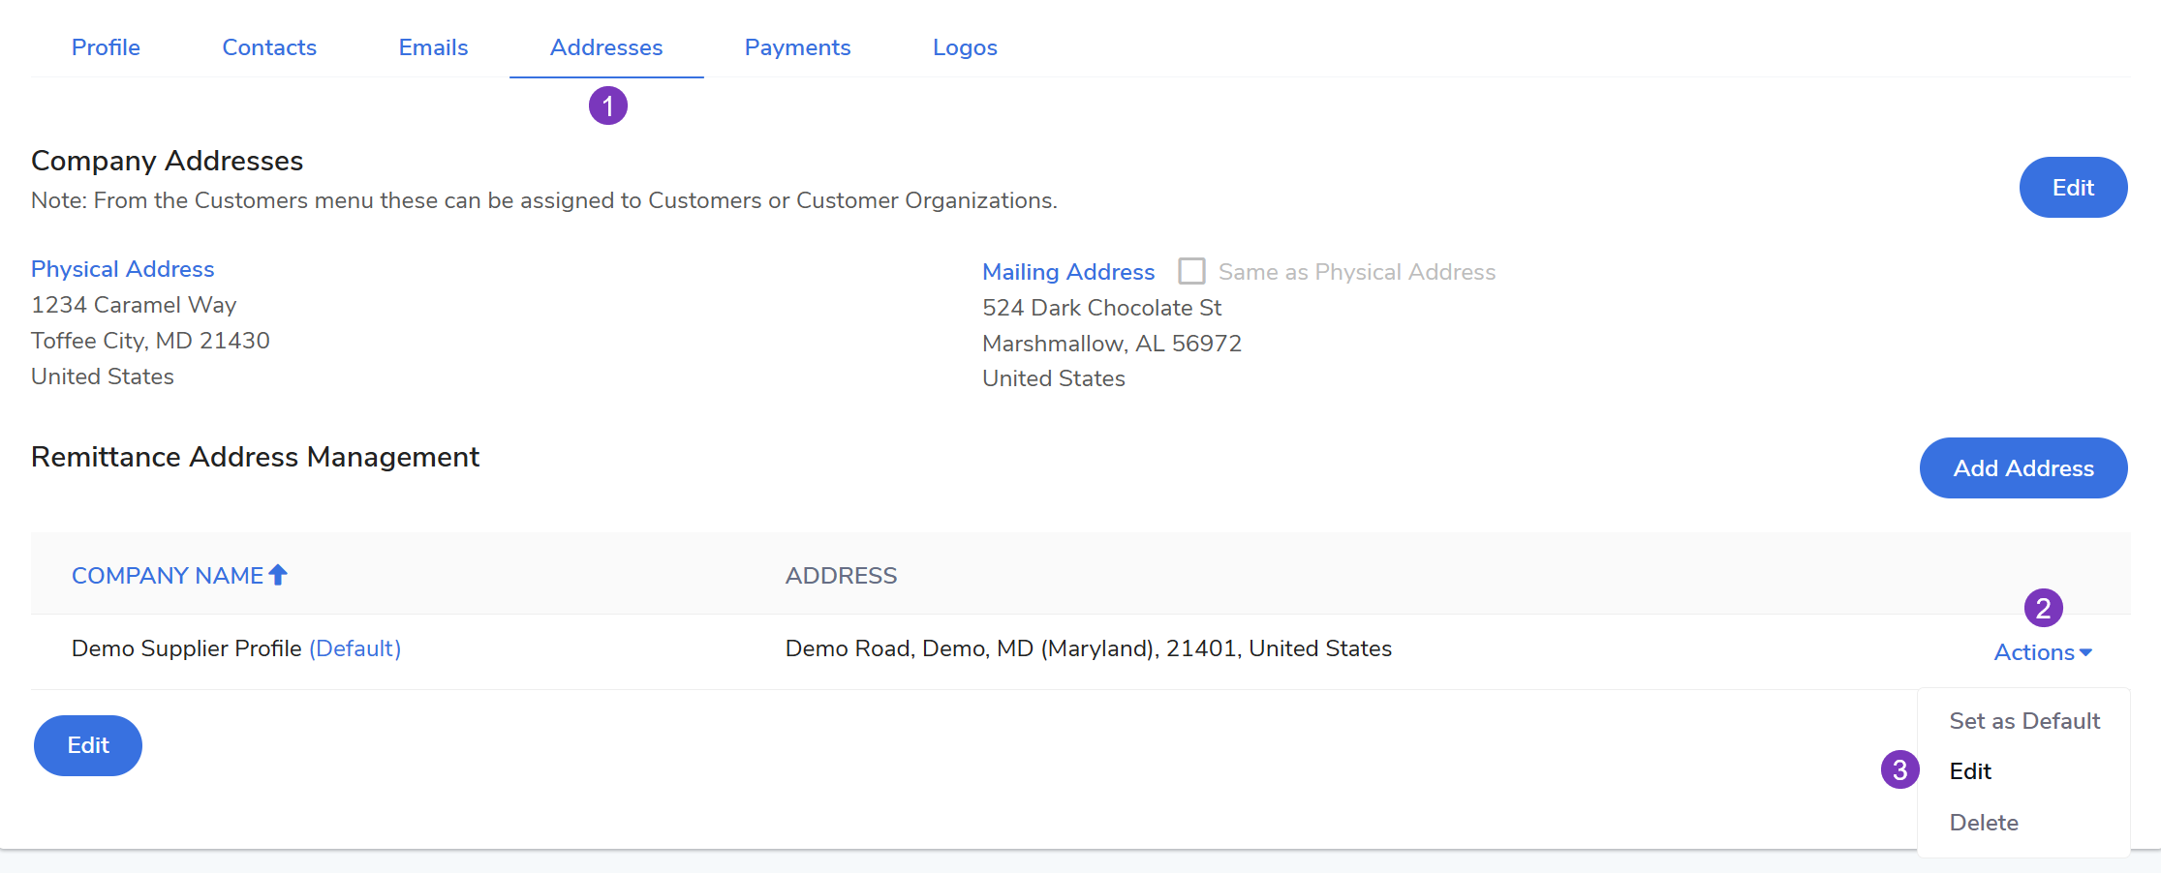Screen dimensions: 2161x873
Task: Click Edit button for Company Addresses
Action: click(2073, 188)
